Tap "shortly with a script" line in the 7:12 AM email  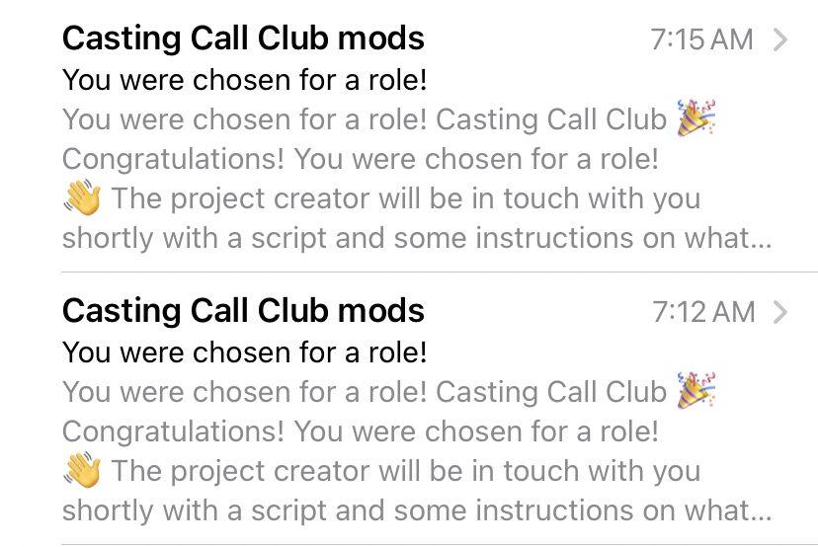pos(415,510)
